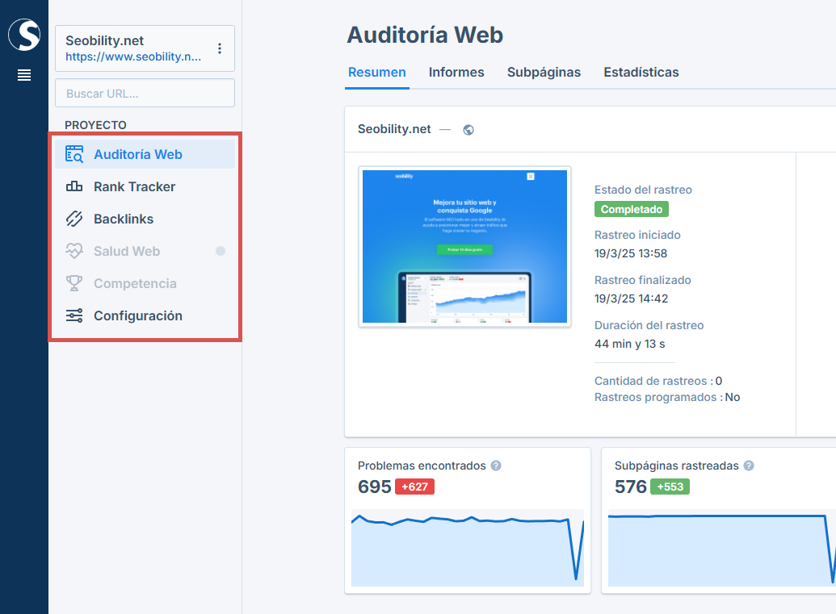Click the 19/3/25 14:42 finish time

point(632,299)
